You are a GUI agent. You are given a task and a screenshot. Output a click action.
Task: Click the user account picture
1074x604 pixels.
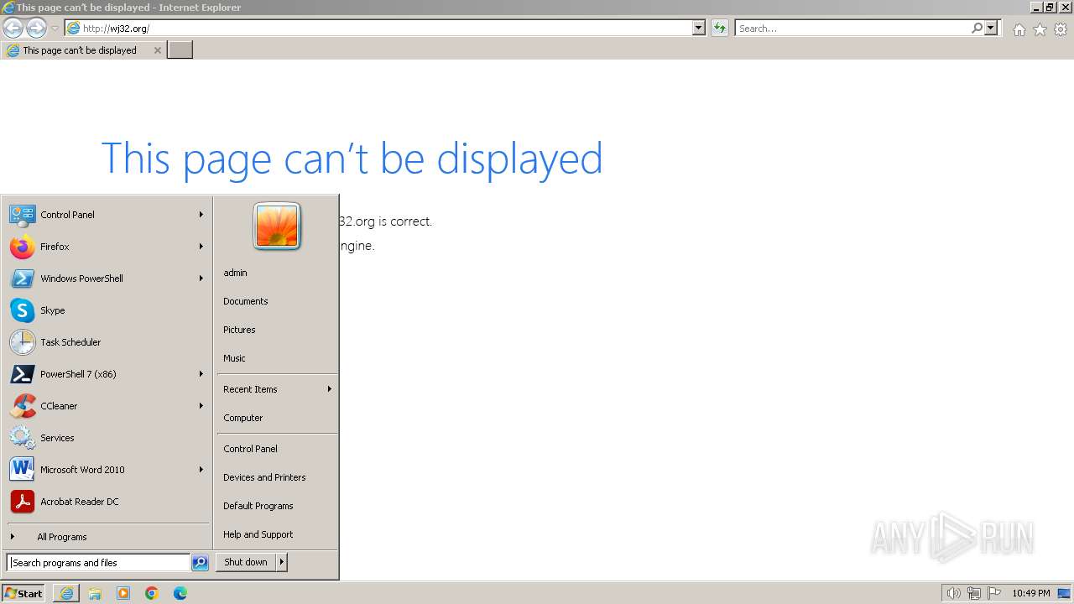[277, 226]
